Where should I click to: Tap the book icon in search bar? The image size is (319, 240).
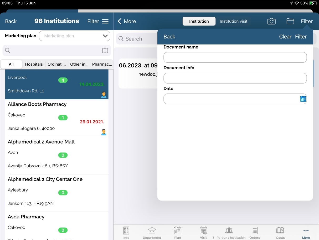105,51
